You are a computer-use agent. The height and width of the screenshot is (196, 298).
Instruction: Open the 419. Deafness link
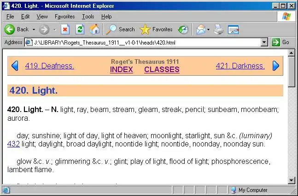[x=49, y=66]
